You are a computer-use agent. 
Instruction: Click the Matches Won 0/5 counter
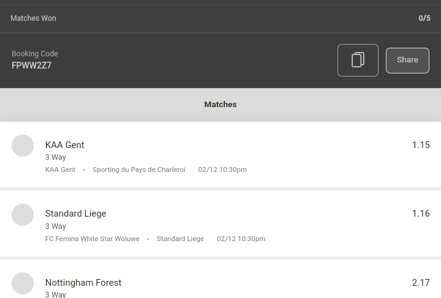pyautogui.click(x=424, y=18)
